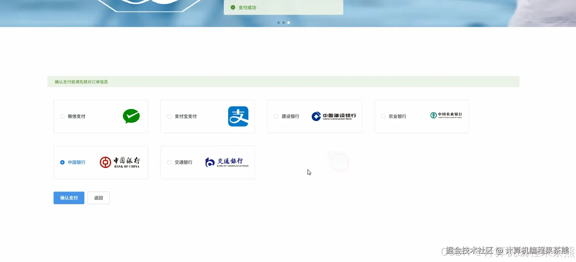576x262 pixels.
Task: Click the blue Alipay logo
Action: coord(238,116)
